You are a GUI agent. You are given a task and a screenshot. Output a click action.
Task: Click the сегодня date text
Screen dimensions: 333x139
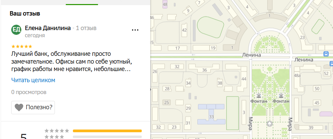tap(35, 36)
